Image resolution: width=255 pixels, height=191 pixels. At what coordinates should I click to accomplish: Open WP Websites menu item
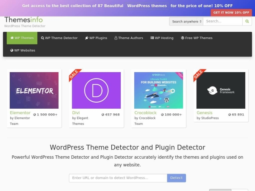click(x=23, y=51)
